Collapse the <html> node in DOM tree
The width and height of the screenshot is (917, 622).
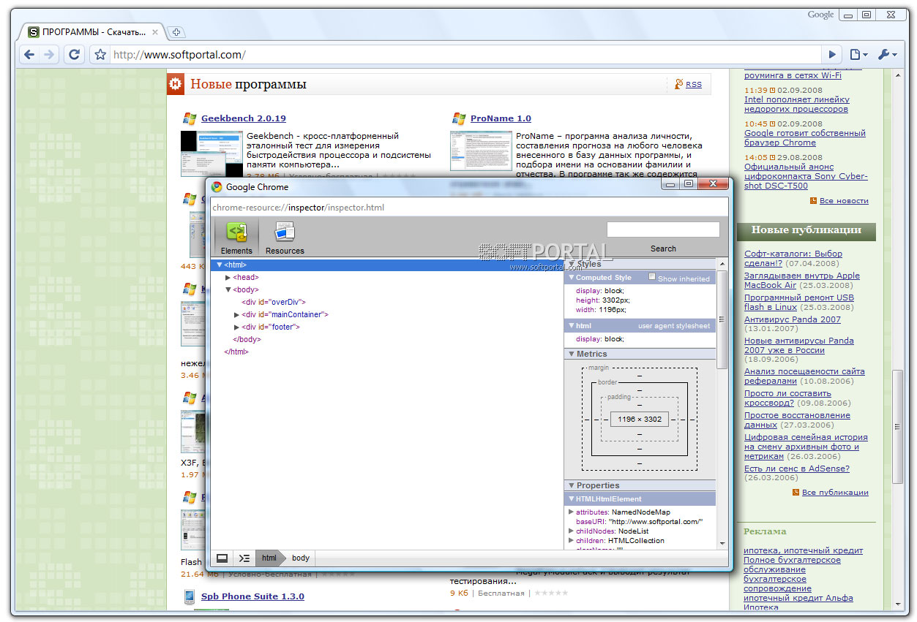(219, 265)
